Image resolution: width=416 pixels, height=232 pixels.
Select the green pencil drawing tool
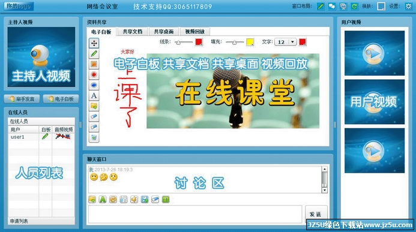(94, 54)
